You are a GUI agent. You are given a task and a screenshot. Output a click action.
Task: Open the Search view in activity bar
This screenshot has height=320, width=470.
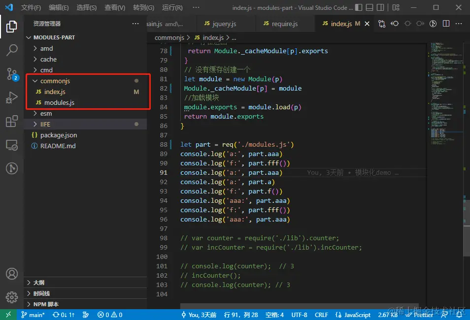click(12, 50)
